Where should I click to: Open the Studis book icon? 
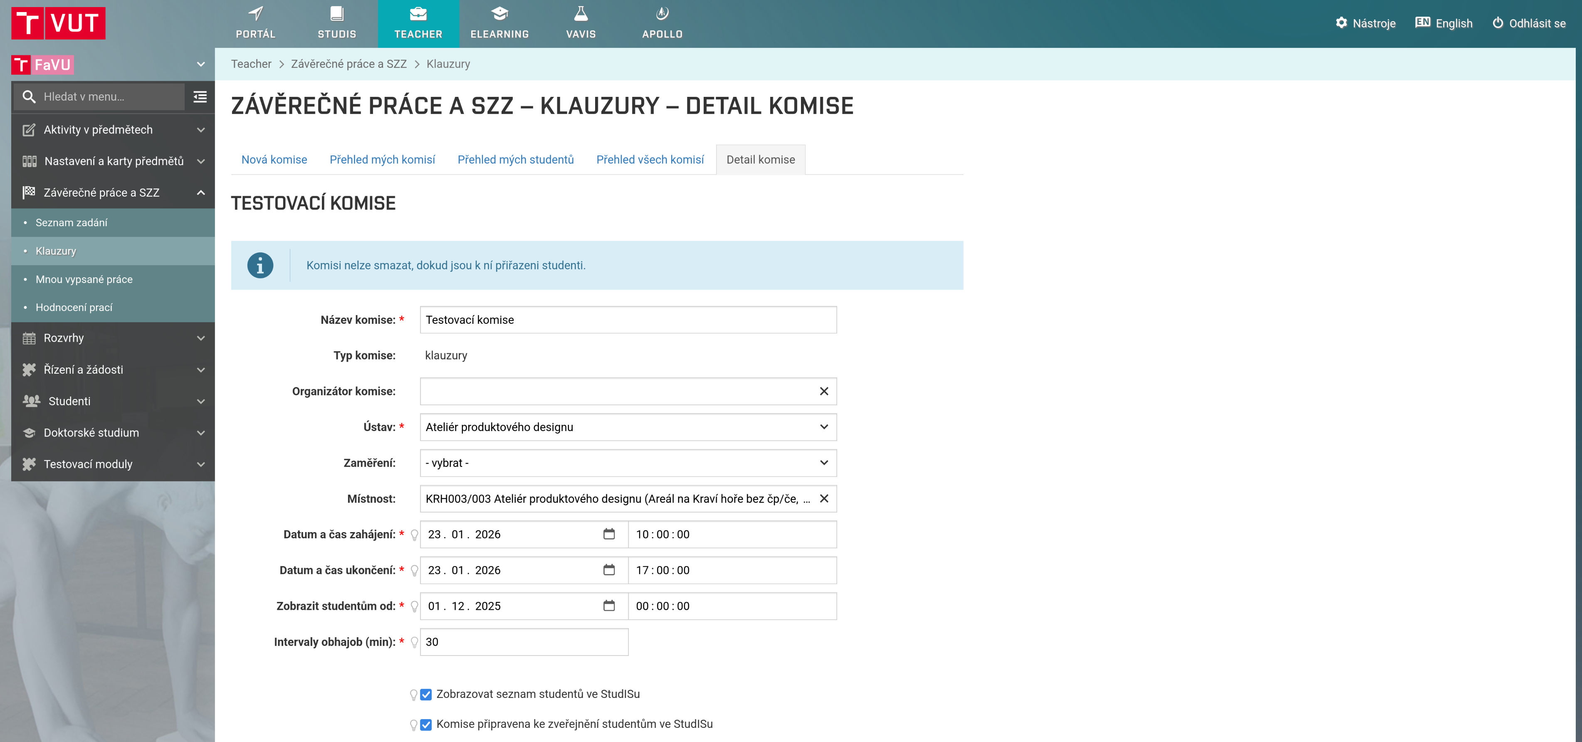point(336,13)
